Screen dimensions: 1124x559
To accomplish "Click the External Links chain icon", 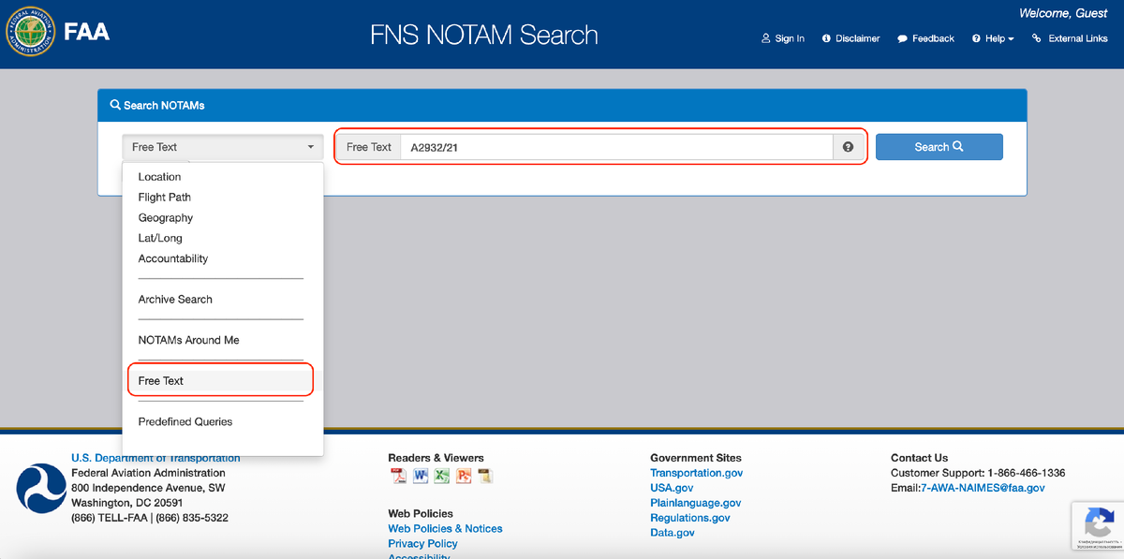I will 1035,38.
